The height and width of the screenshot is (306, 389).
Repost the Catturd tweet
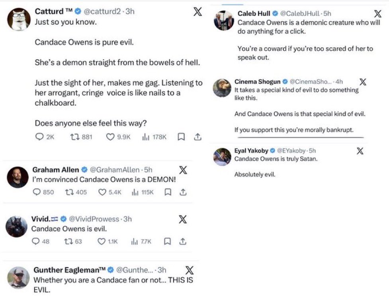pyautogui.click(x=74, y=137)
